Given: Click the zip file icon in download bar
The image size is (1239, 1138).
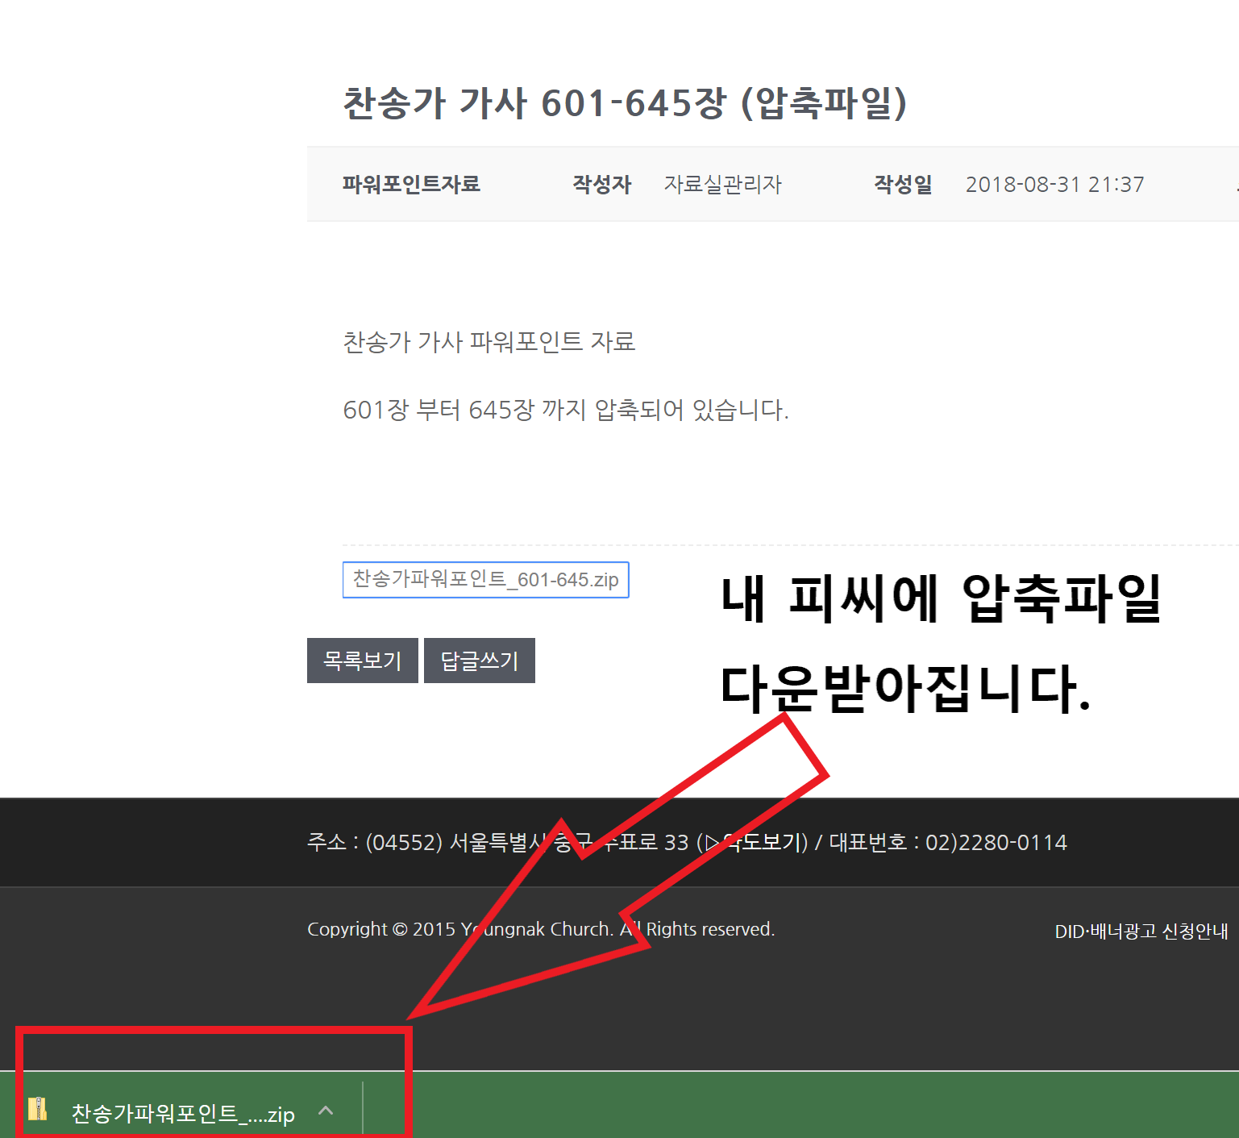Looking at the screenshot, I should (x=37, y=1110).
